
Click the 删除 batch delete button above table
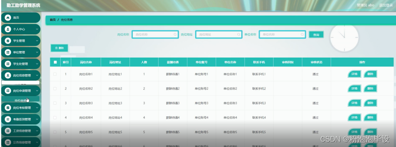[x=59, y=48]
